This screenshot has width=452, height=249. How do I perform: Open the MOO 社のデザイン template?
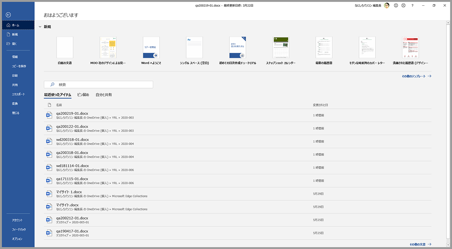108,51
